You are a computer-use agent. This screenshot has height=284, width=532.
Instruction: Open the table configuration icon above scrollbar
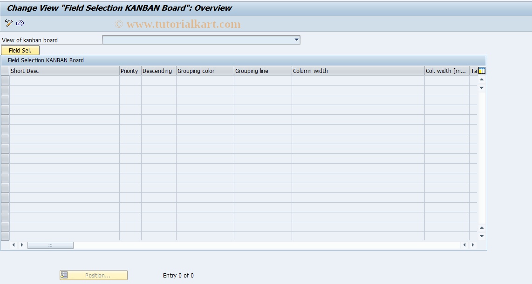482,70
